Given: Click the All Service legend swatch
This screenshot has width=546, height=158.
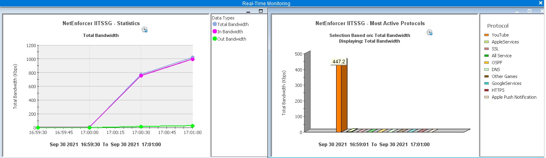Looking at the screenshot, I should (487, 56).
